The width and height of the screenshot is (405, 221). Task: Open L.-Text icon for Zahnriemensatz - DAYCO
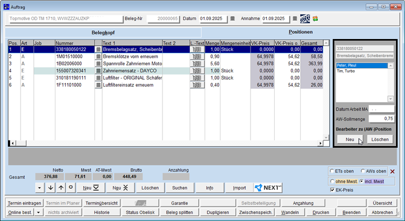[x=197, y=71]
